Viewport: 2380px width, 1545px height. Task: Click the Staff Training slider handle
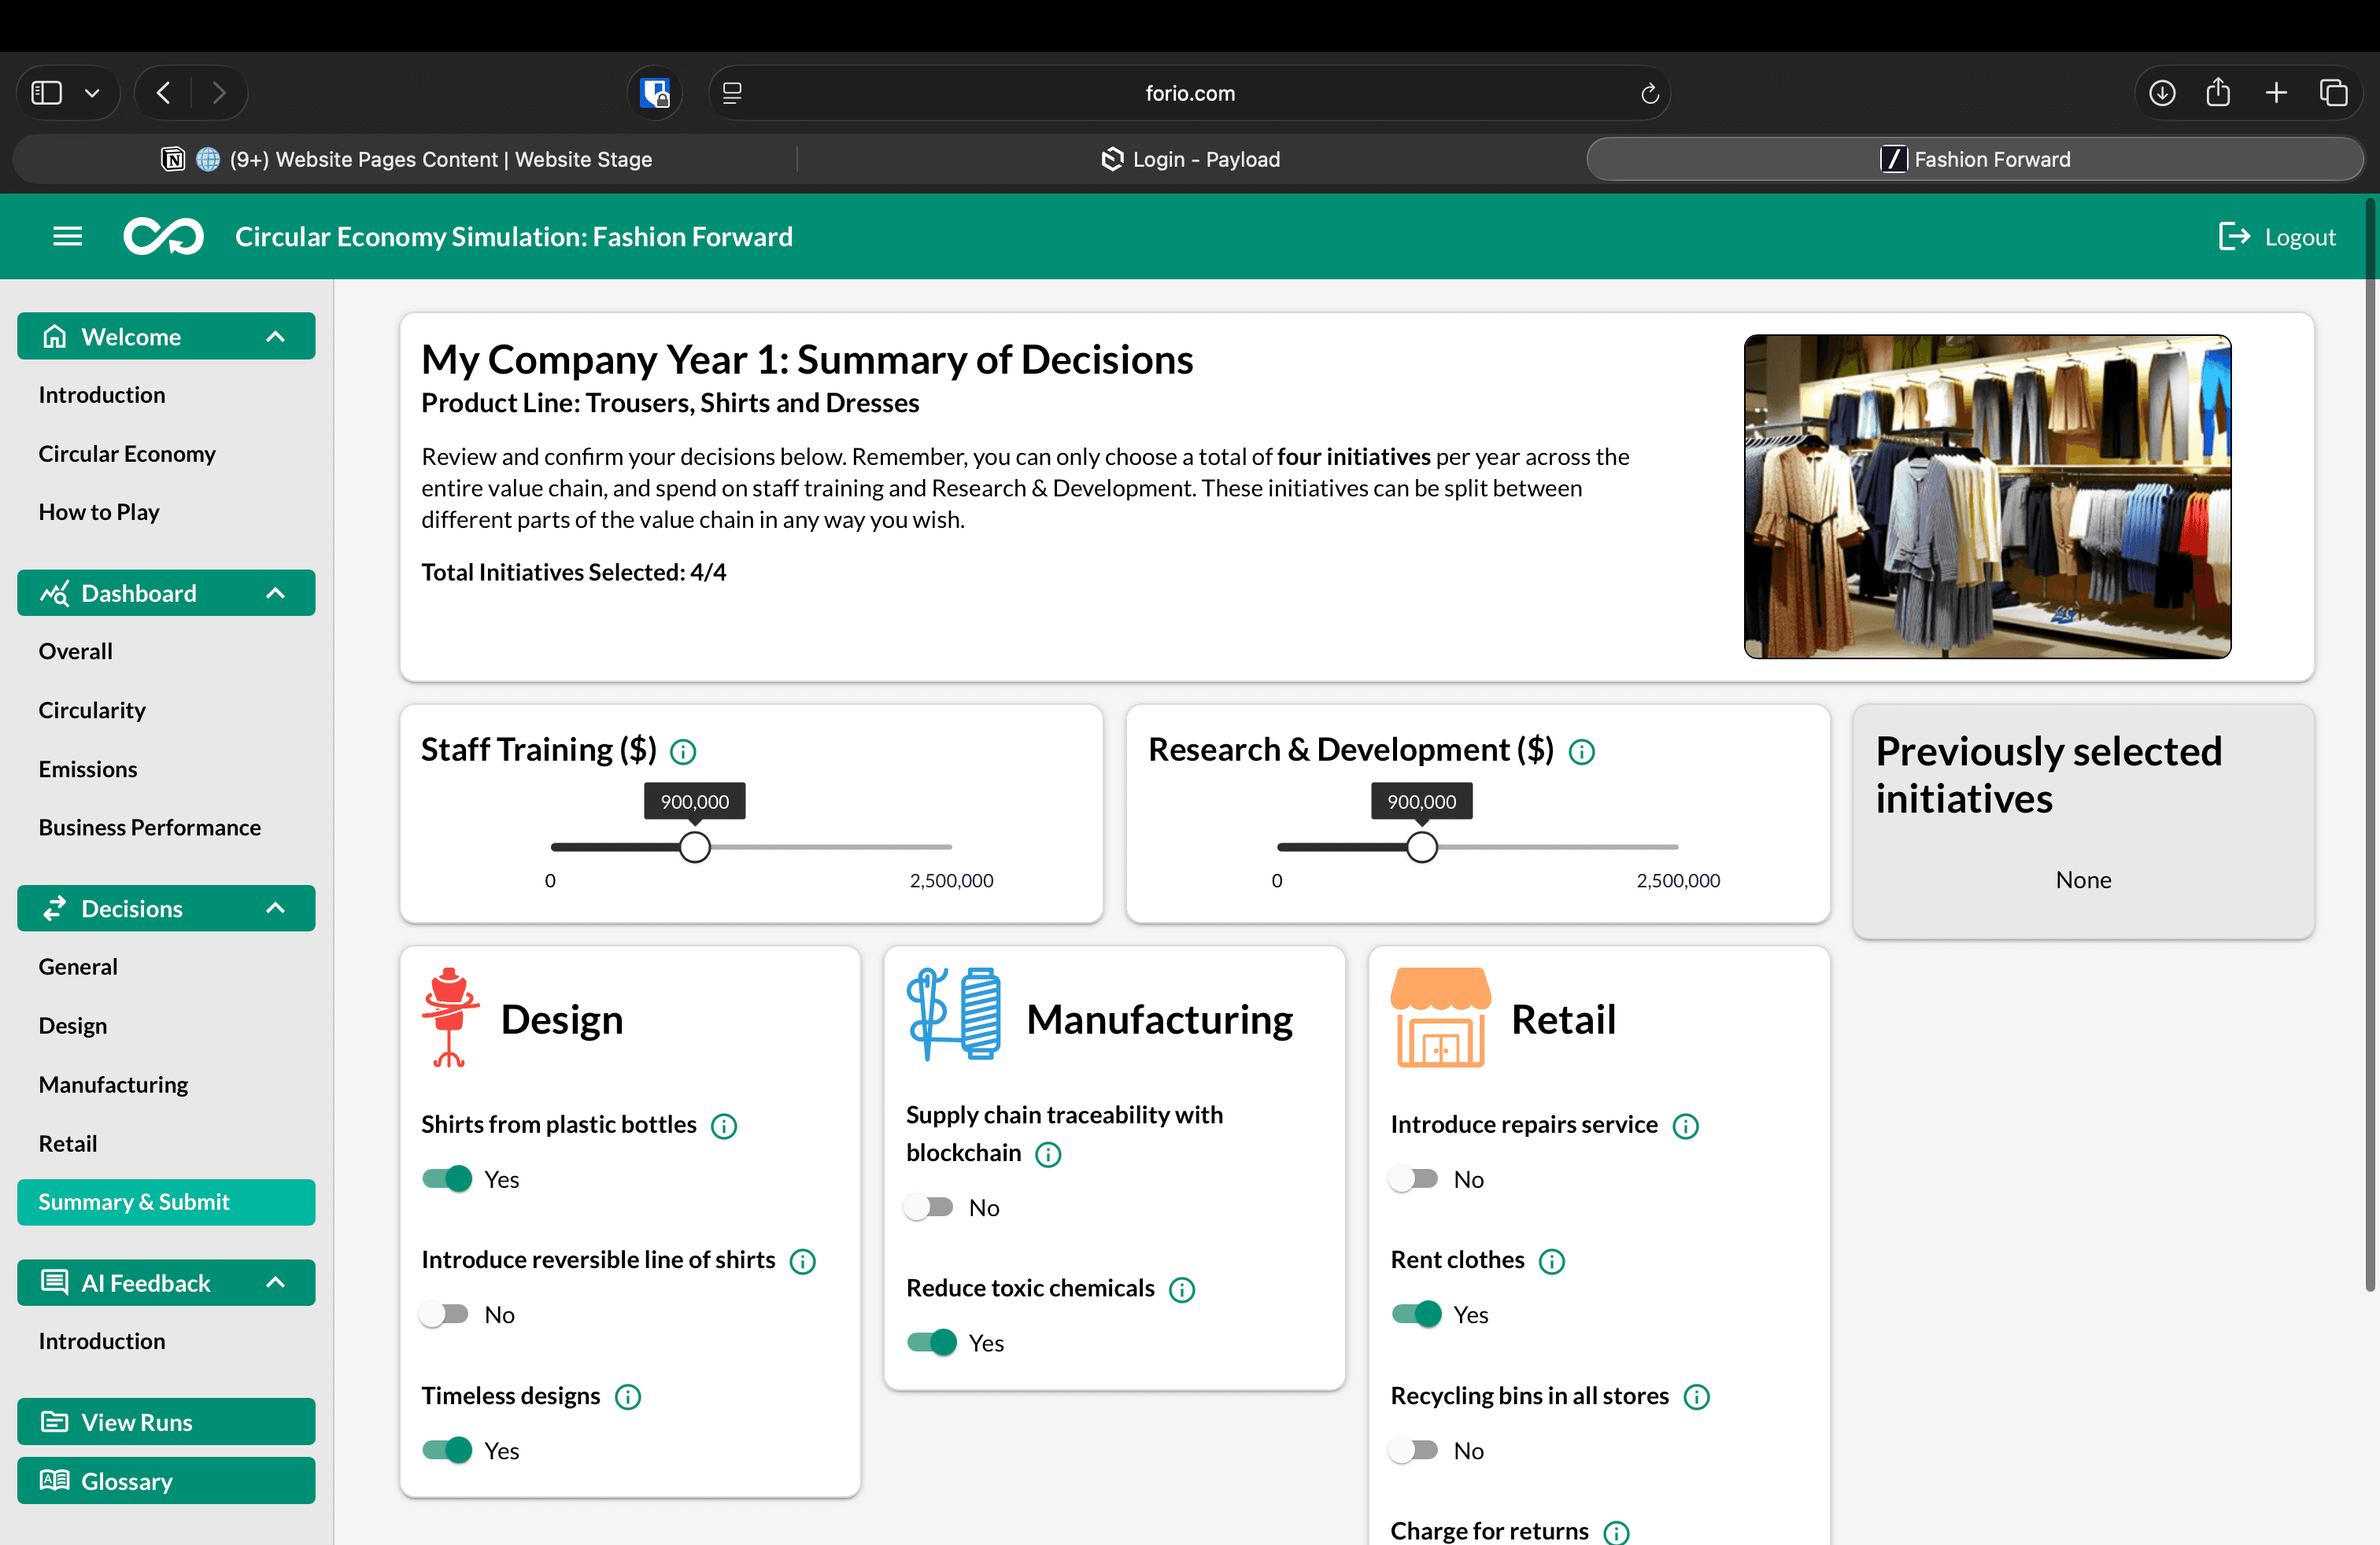tap(695, 847)
